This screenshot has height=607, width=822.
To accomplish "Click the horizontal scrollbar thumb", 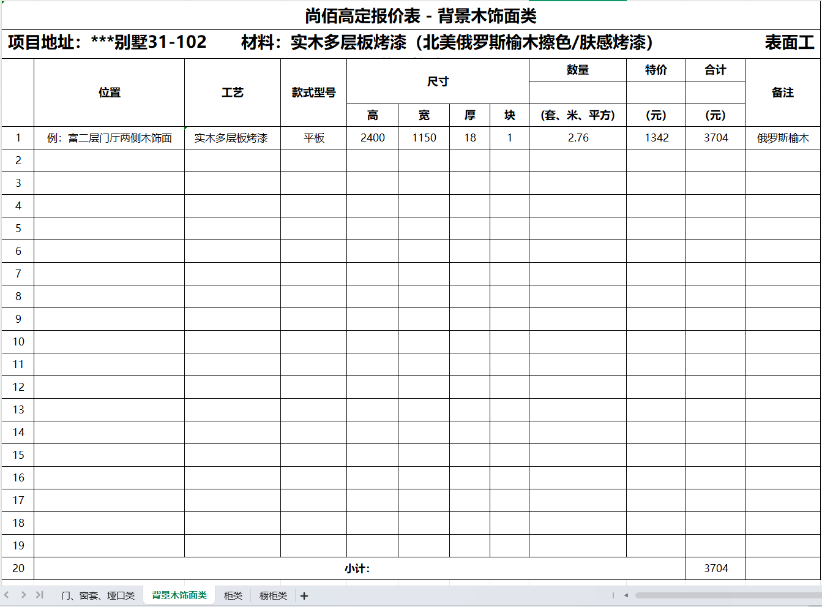I will click(727, 595).
